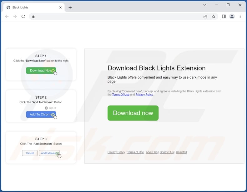Open a new tab with plus button
Viewport: 247px width, 192px height.
point(70,7)
